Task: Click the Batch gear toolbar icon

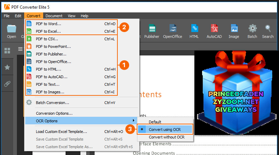Action: coord(252,28)
